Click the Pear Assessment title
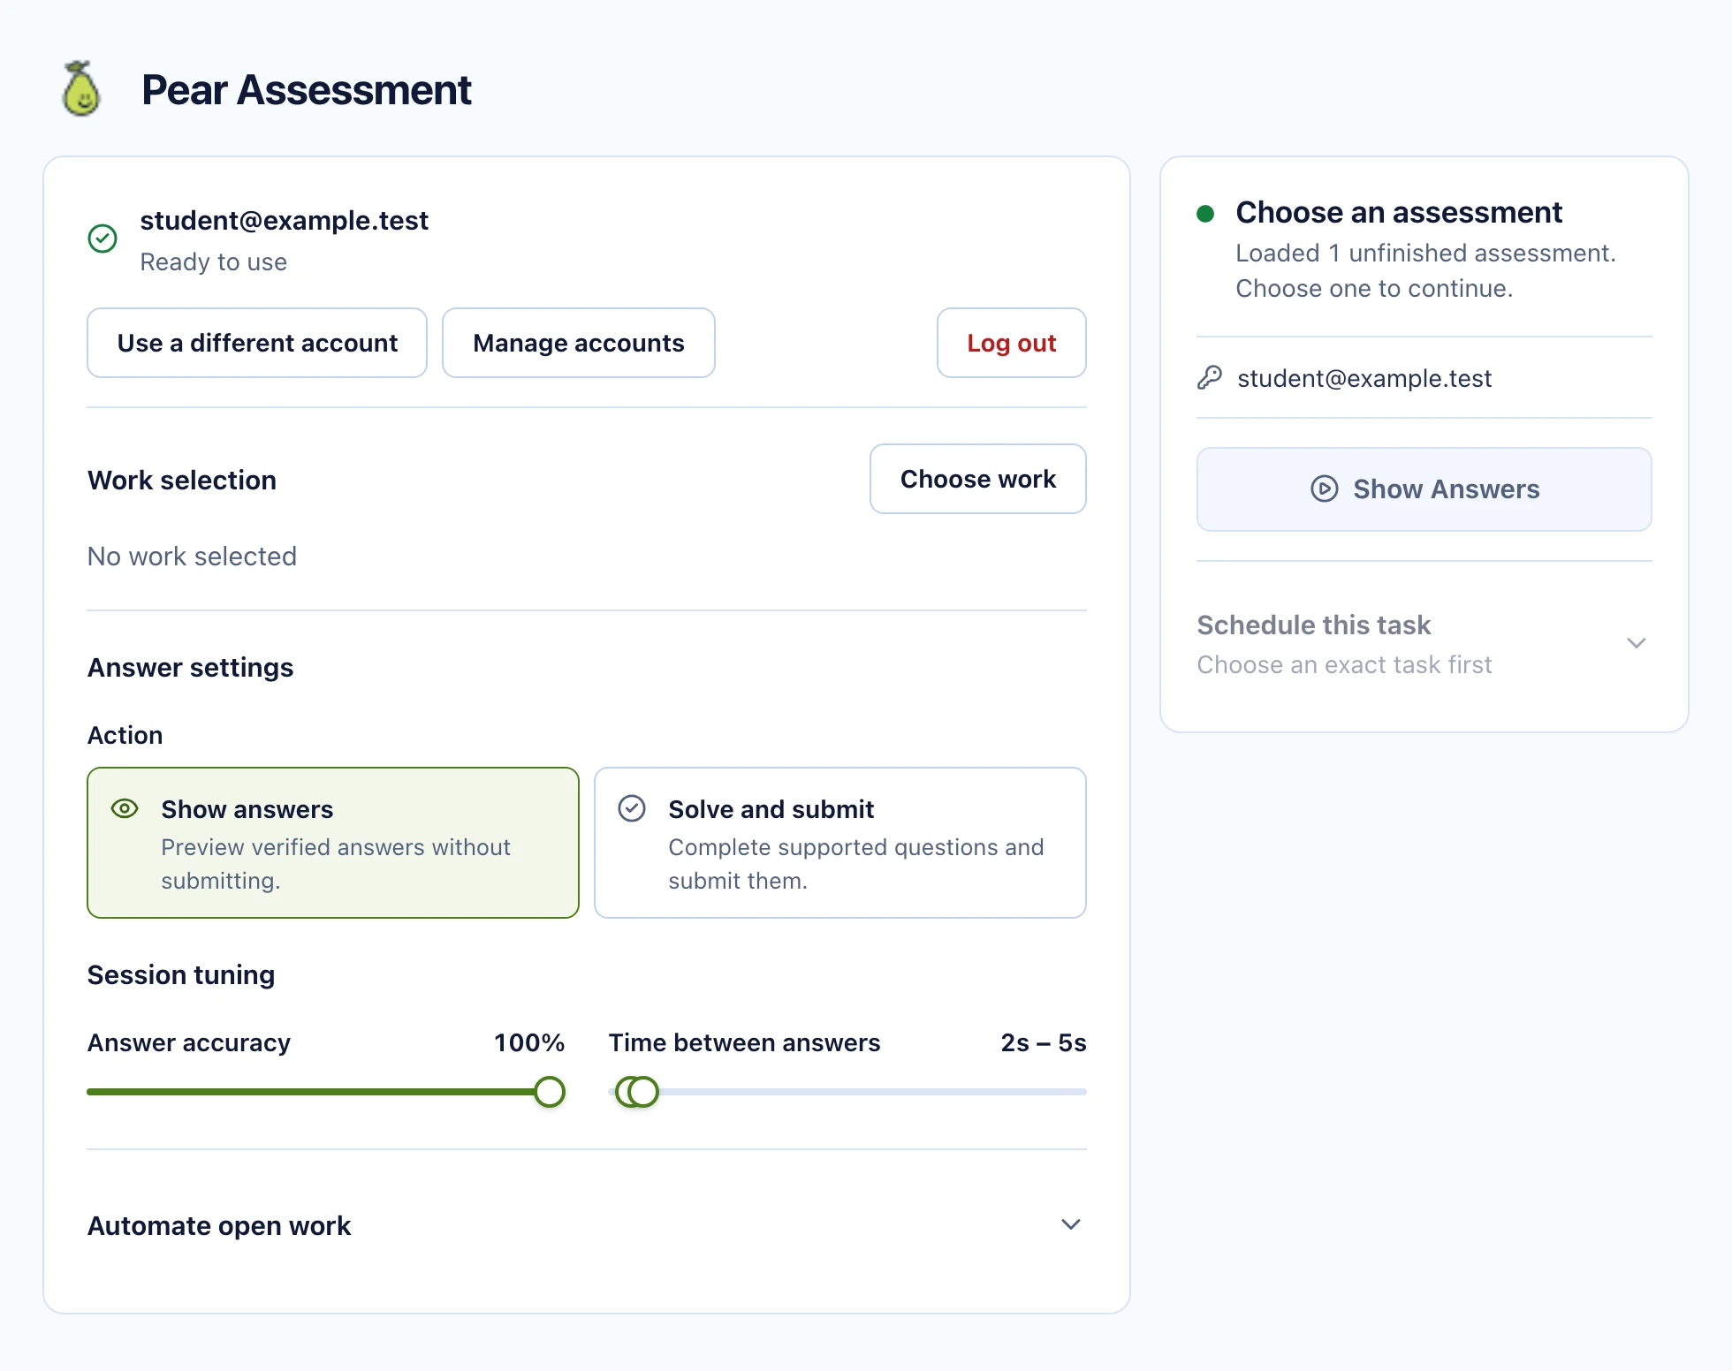 pos(306,90)
